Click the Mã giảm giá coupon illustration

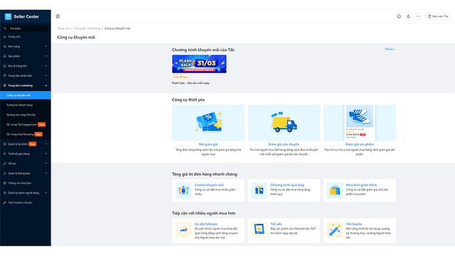coord(209,123)
